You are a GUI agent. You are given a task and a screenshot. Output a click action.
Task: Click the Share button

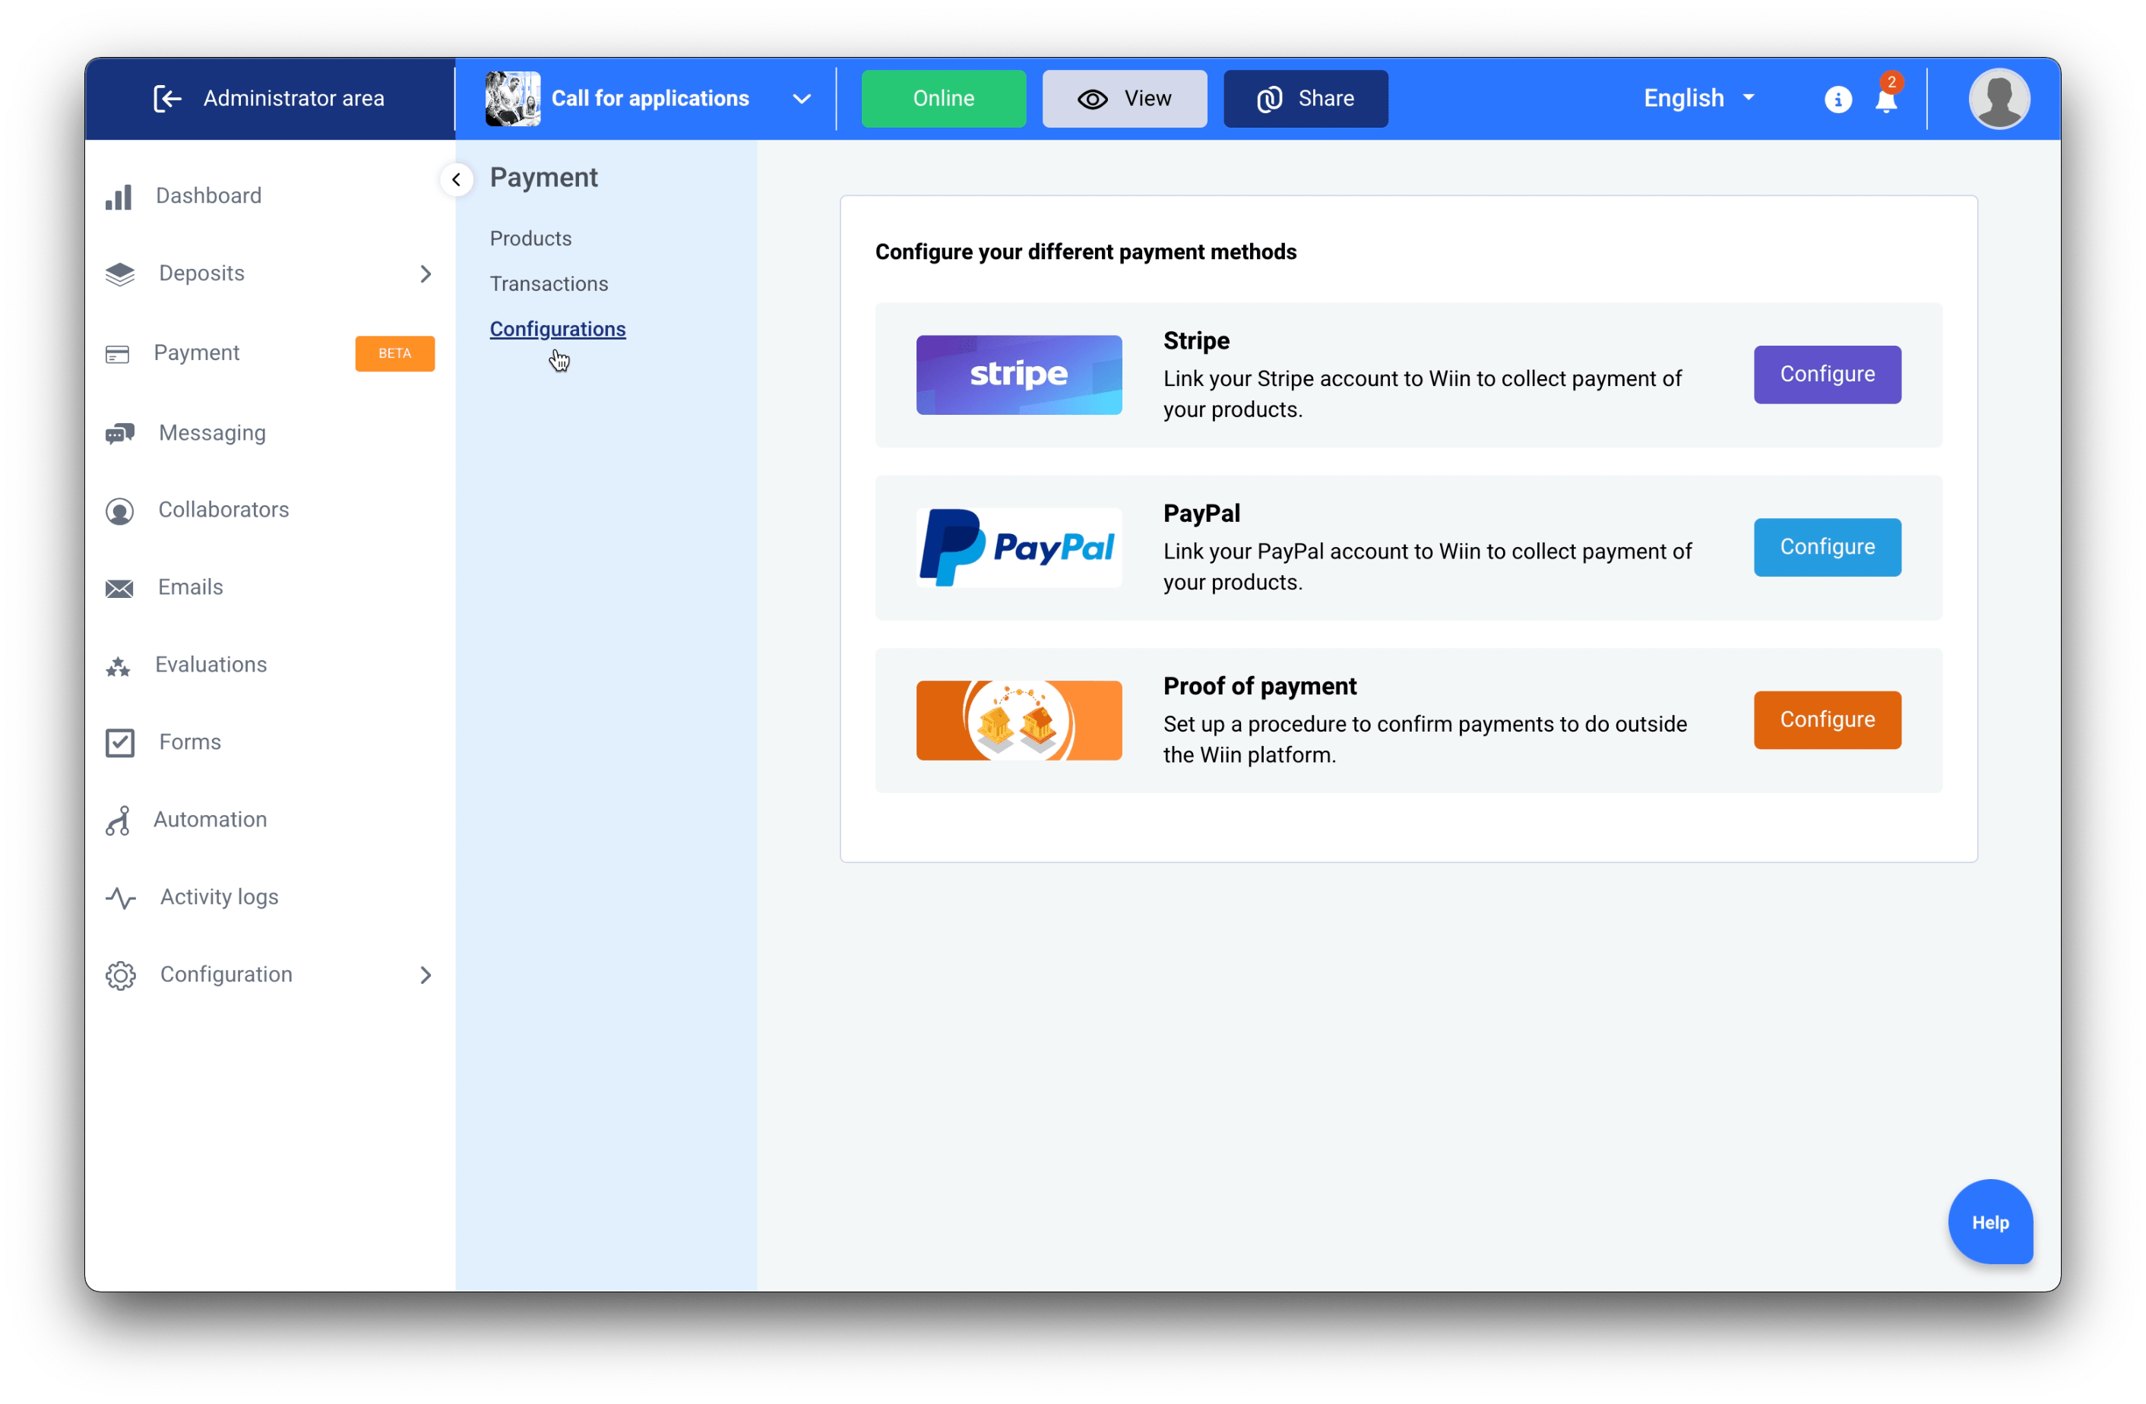[1305, 98]
